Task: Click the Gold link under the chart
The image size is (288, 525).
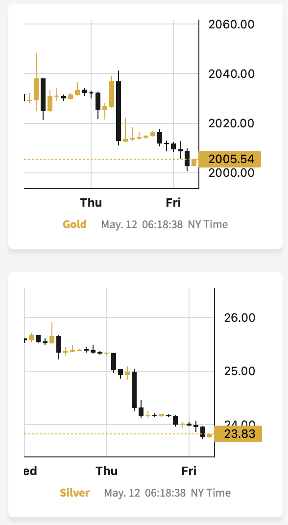Action: pos(74,224)
